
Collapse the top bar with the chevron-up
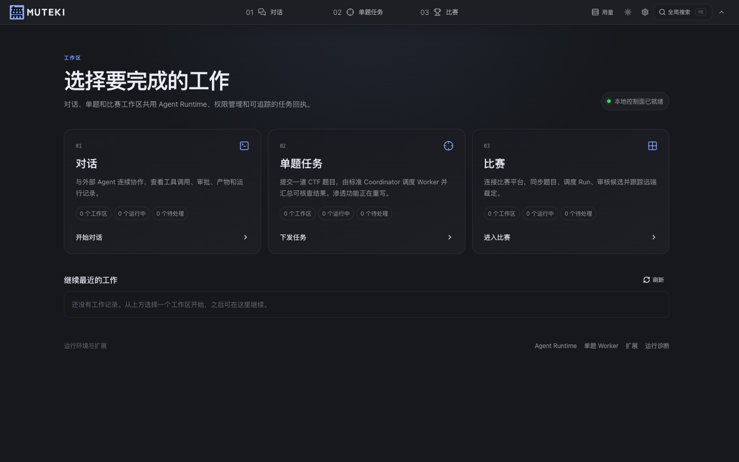pos(722,12)
